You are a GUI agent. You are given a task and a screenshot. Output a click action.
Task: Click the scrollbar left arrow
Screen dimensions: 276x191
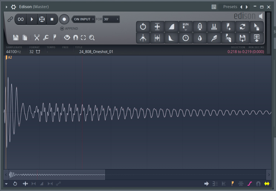pos(6,175)
